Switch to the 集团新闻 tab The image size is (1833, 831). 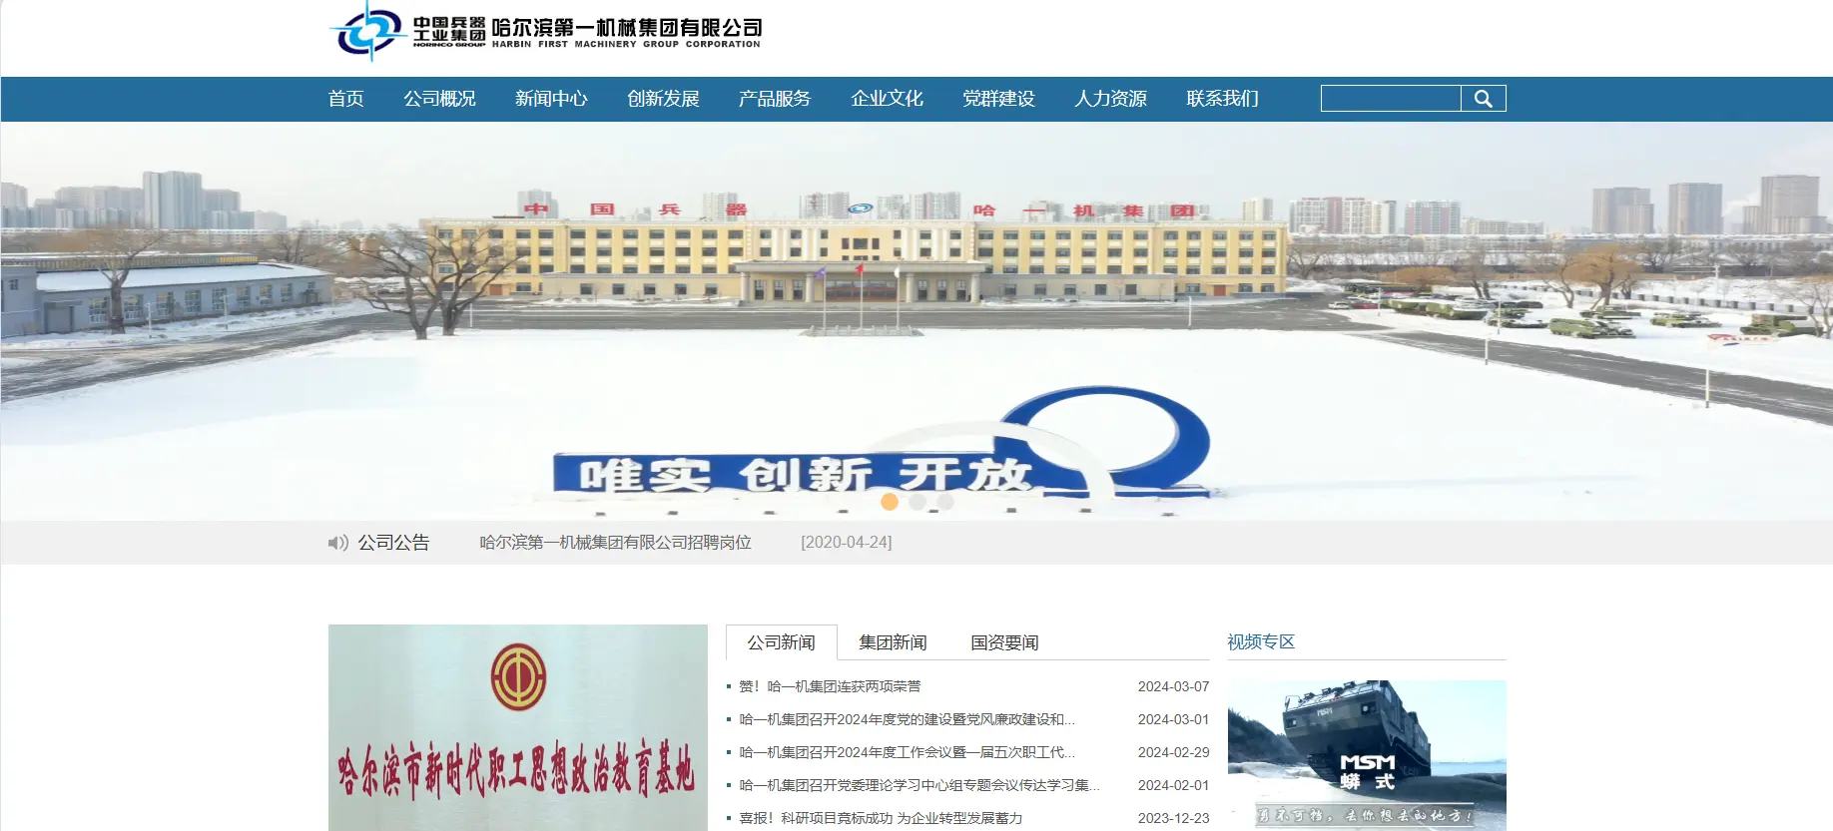tap(894, 642)
